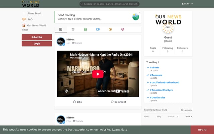
Task: Switch to the text posts filter tab
Action: click(x=73, y=29)
